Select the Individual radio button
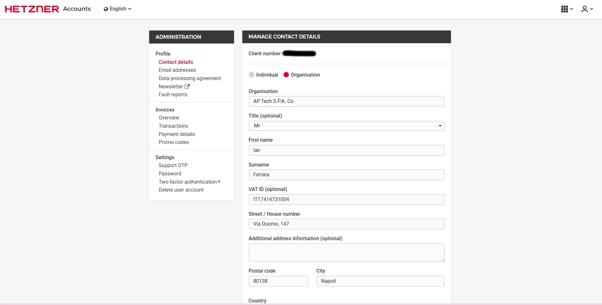The width and height of the screenshot is (602, 305). pyautogui.click(x=252, y=75)
